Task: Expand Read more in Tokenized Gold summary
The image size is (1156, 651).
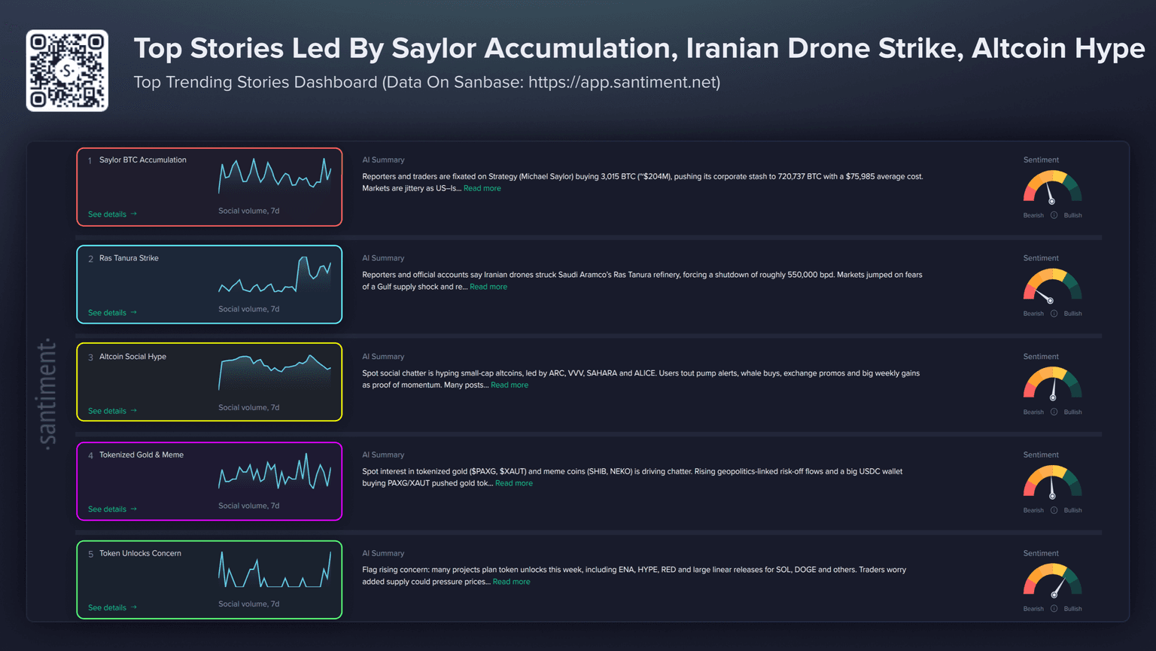Action: pyautogui.click(x=513, y=483)
